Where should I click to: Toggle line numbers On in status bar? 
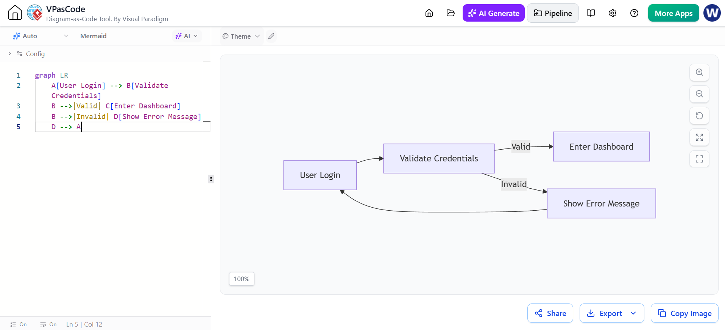(x=19, y=324)
